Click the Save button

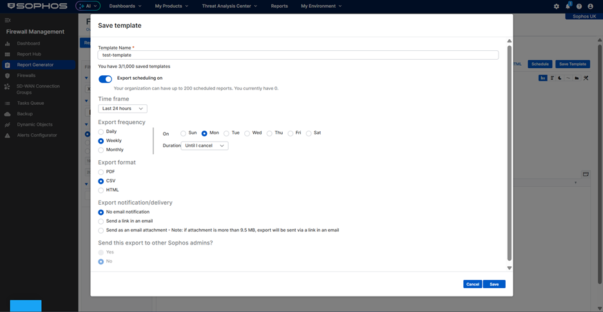coord(494,284)
